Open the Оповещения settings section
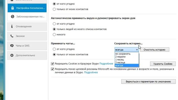 click(x=27, y=26)
